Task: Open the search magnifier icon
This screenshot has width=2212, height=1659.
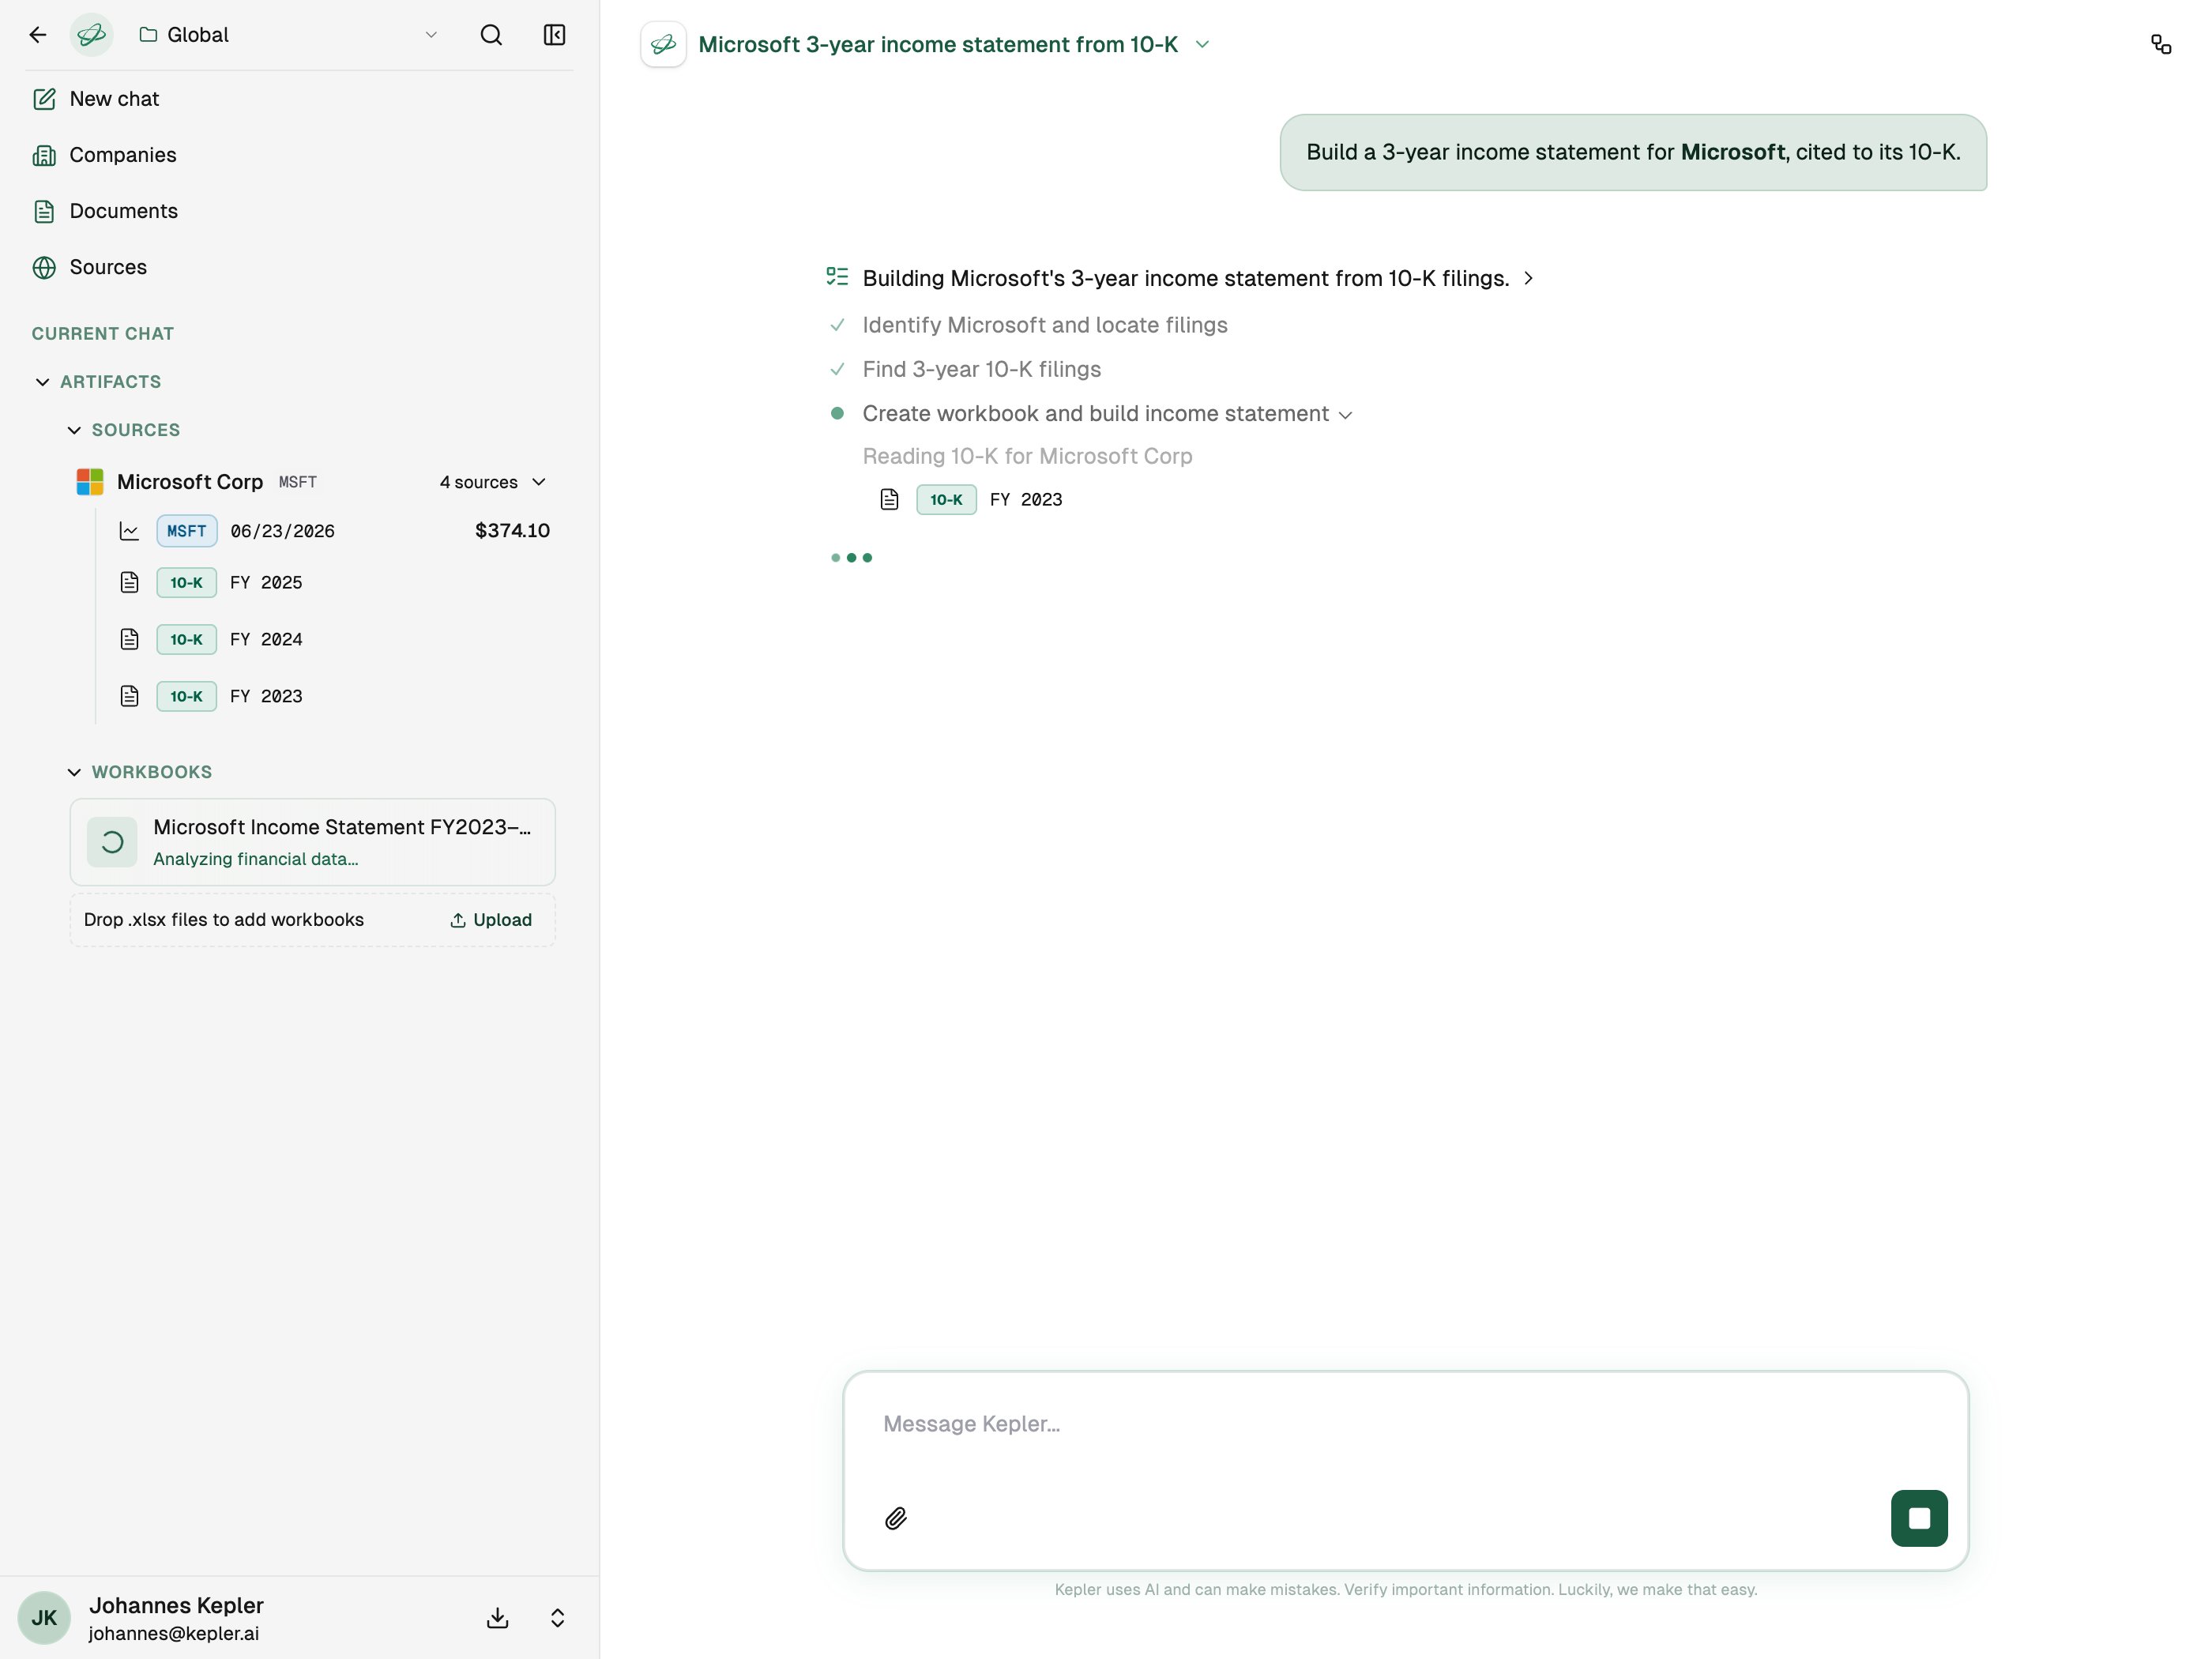Action: tap(491, 35)
